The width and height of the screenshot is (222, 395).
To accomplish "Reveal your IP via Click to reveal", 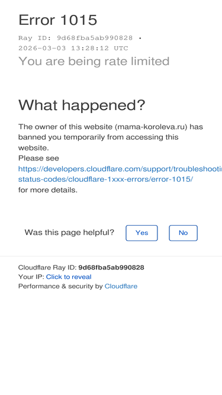I will click(x=69, y=277).
